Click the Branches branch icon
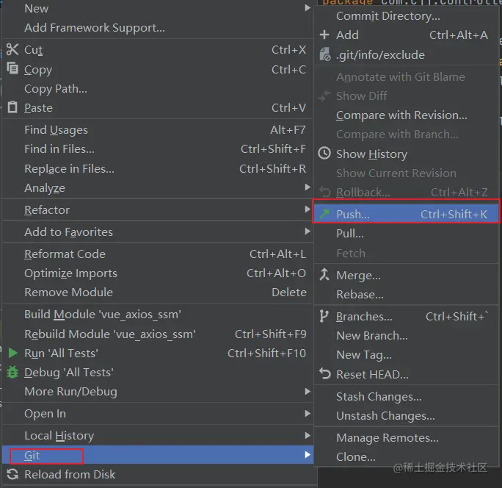The width and height of the screenshot is (502, 488). [x=324, y=316]
